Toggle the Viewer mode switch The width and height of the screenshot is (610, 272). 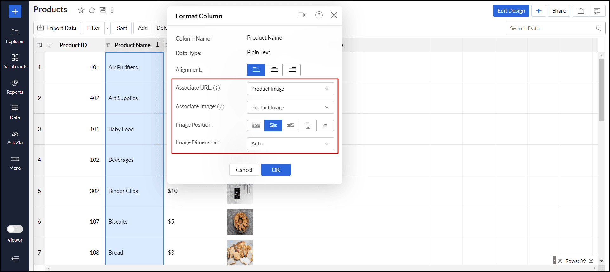15,229
